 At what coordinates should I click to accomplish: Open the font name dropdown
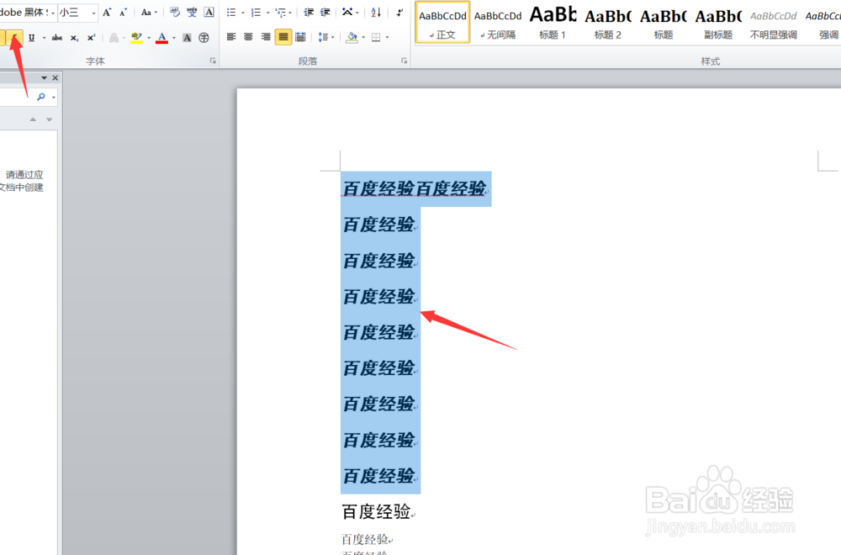coord(53,13)
